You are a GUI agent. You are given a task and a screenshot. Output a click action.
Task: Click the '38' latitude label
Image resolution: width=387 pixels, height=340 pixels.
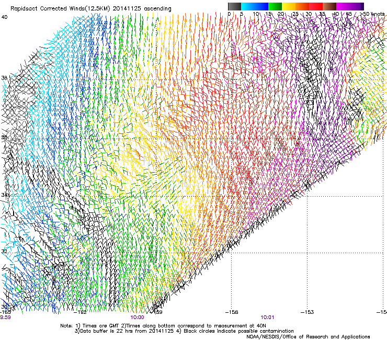click(x=4, y=78)
